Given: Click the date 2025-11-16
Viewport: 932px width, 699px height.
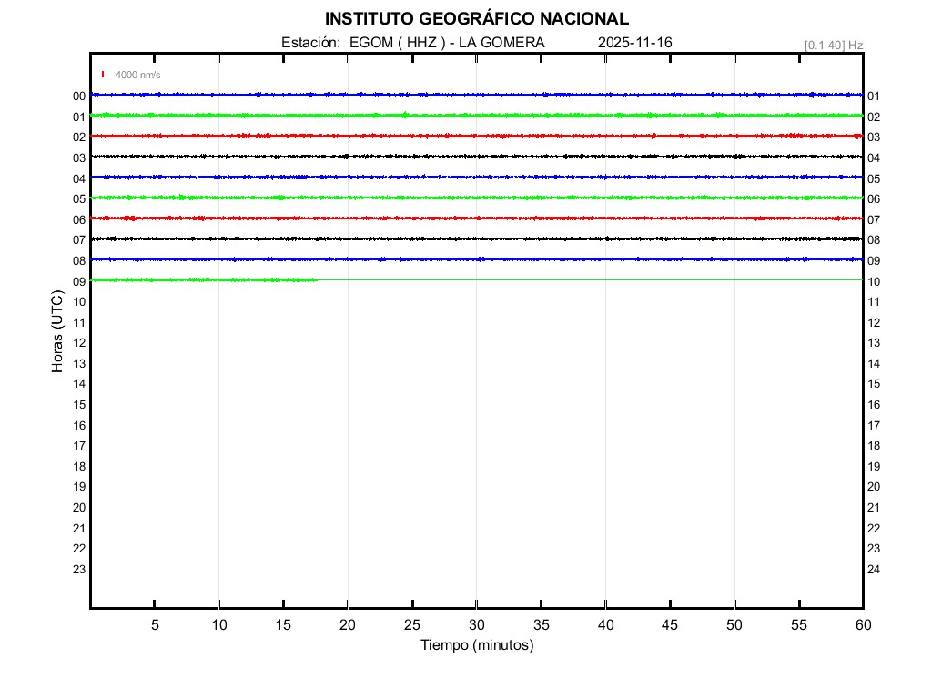Looking at the screenshot, I should tap(635, 43).
